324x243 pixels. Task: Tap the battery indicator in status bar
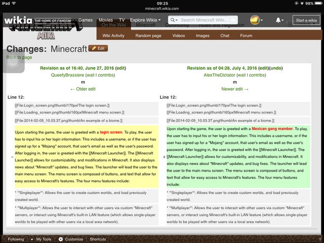[318, 4]
